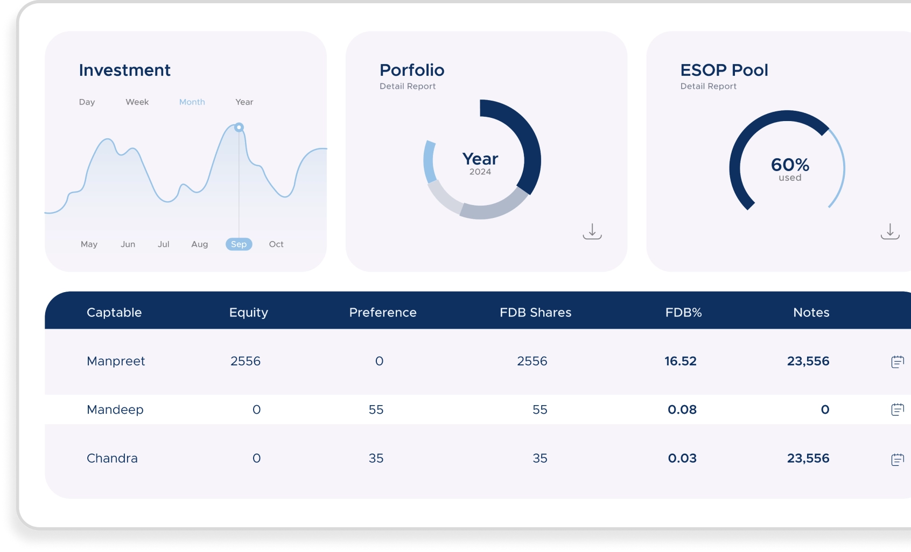Choose Oct on the Investment chart
Image resolution: width=911 pixels, height=552 pixels.
[276, 244]
